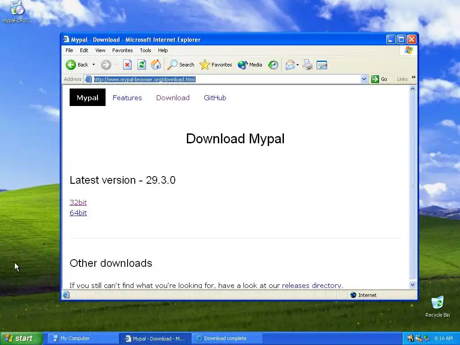This screenshot has width=460, height=345.
Task: Select the mypal-29.3 installer desktop icon
Action: pos(17,12)
